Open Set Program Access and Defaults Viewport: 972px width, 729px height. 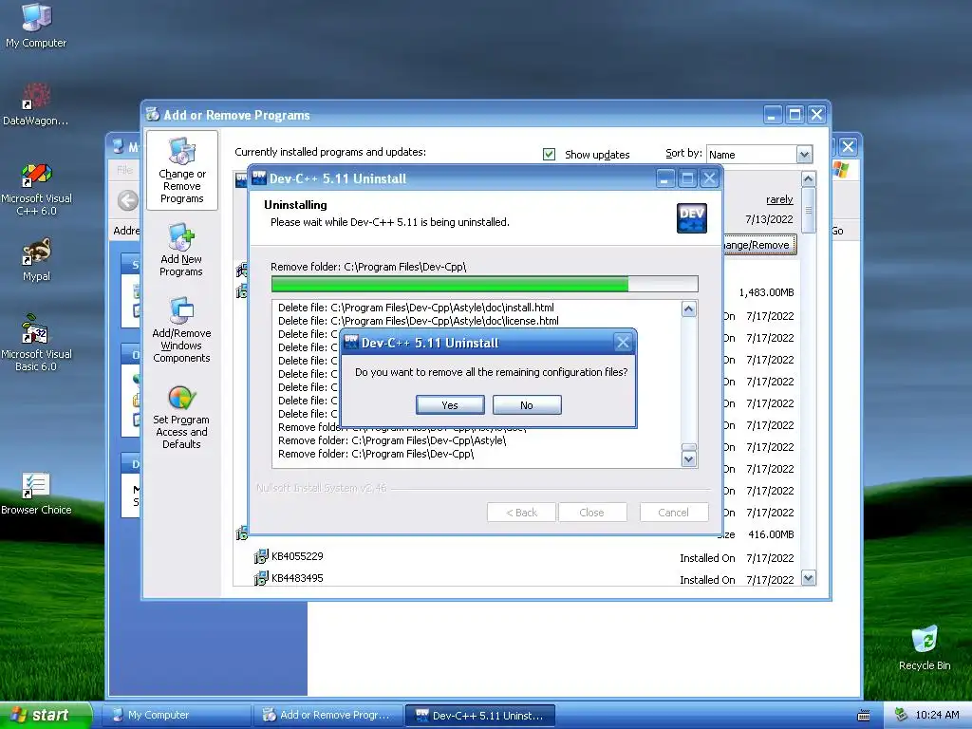181,418
